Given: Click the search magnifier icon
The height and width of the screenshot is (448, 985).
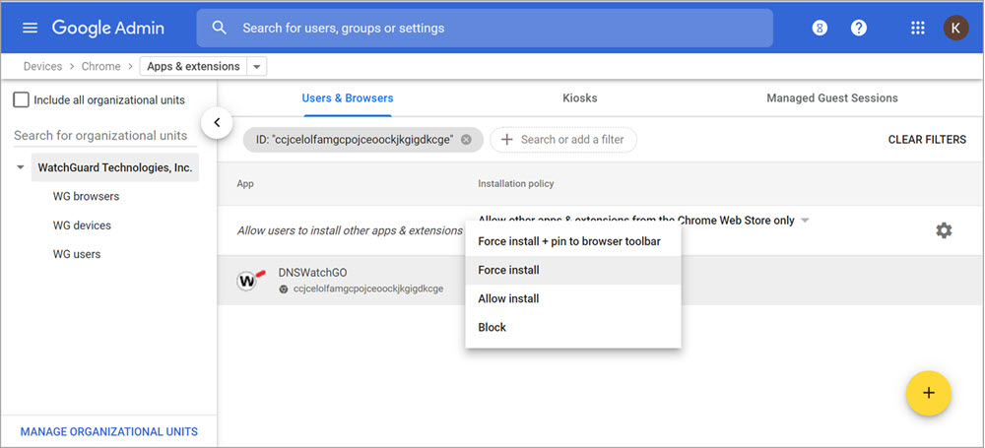Looking at the screenshot, I should (220, 28).
